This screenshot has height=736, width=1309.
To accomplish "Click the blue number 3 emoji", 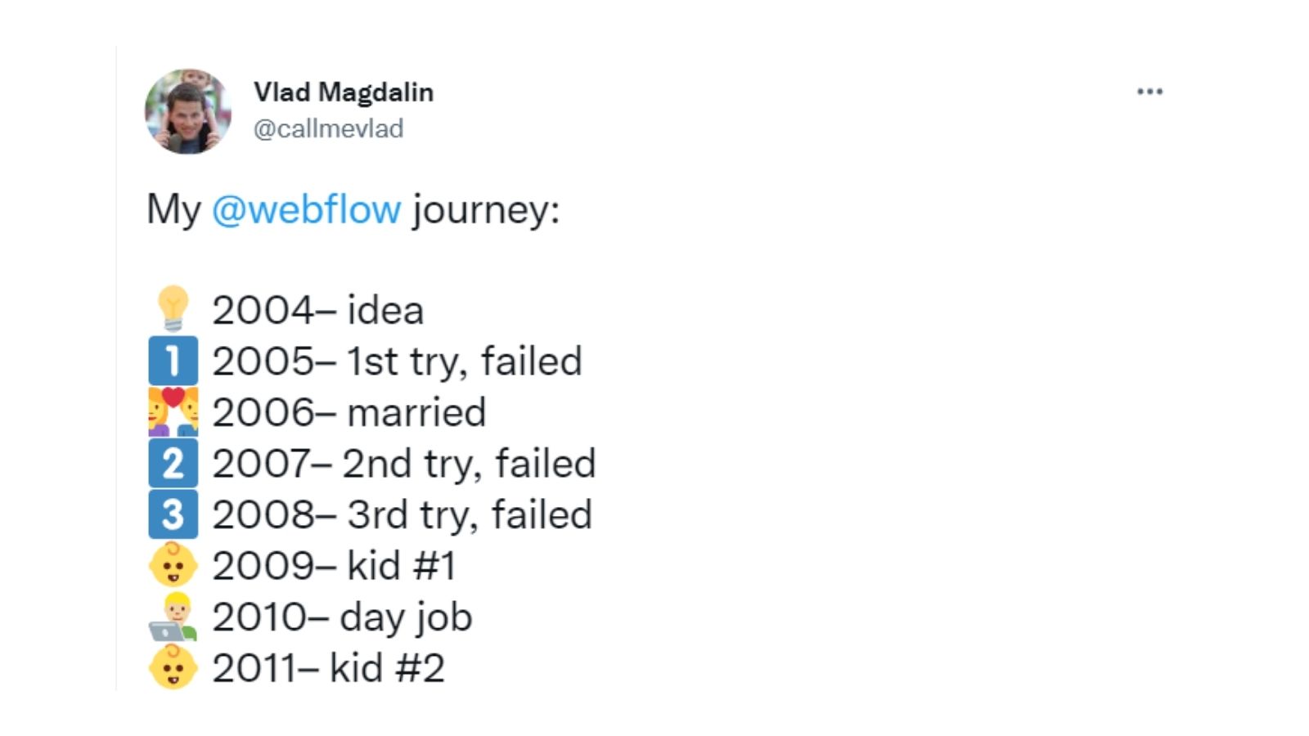I will click(x=173, y=514).
